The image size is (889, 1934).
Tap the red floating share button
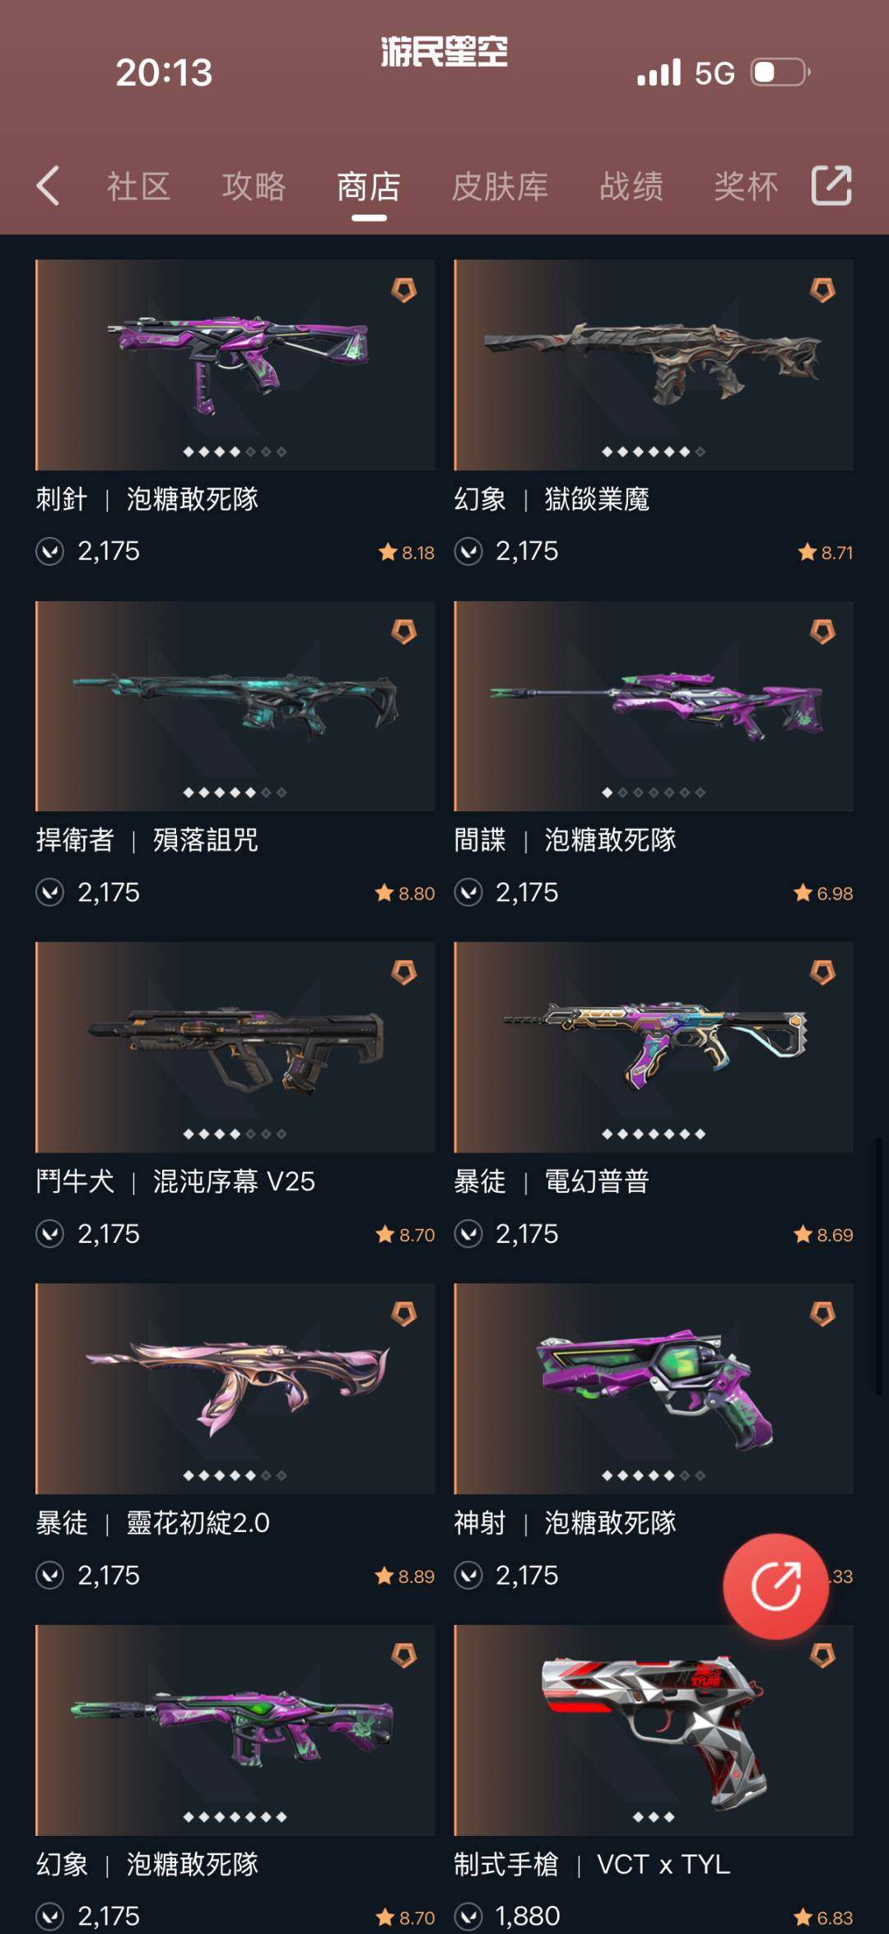pos(775,1586)
